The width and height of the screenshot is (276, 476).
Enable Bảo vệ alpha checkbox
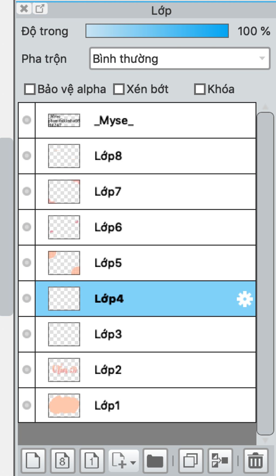(x=30, y=89)
